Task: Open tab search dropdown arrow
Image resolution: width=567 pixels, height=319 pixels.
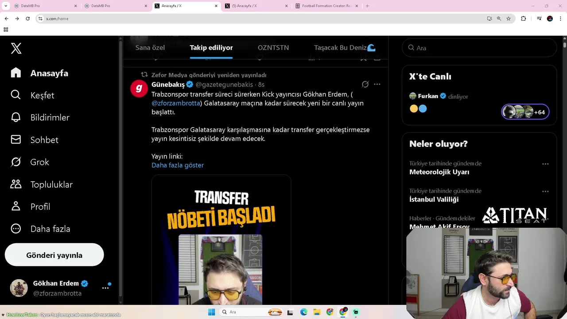Action: tap(6, 6)
